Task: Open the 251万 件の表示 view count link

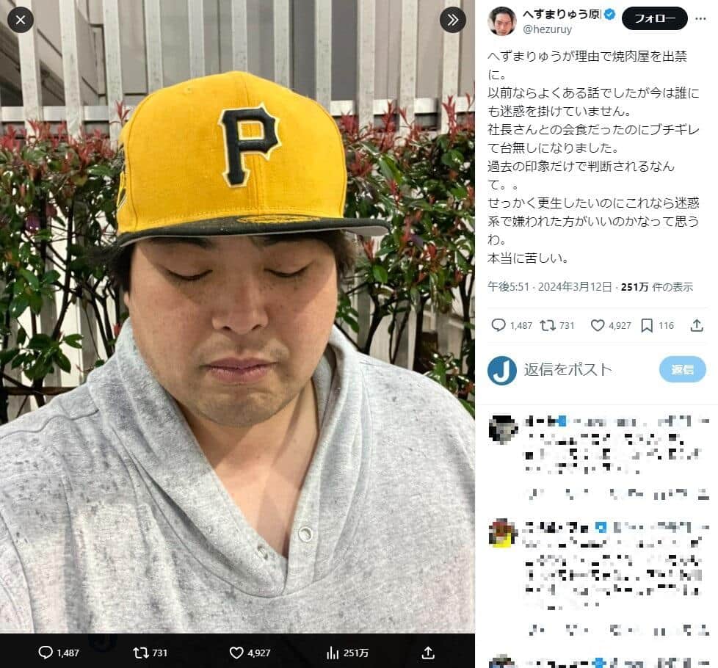Action: tap(656, 287)
